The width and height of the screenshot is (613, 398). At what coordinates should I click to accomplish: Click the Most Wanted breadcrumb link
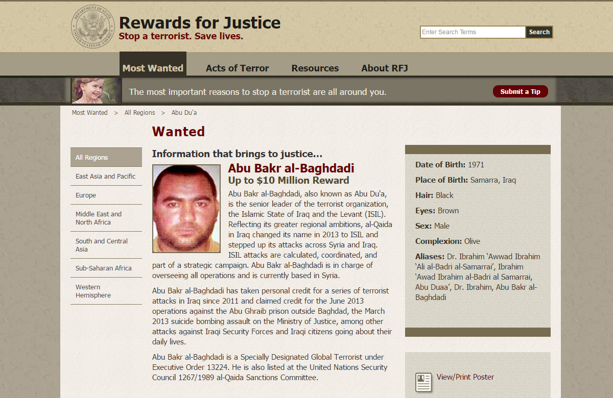pyautogui.click(x=90, y=113)
